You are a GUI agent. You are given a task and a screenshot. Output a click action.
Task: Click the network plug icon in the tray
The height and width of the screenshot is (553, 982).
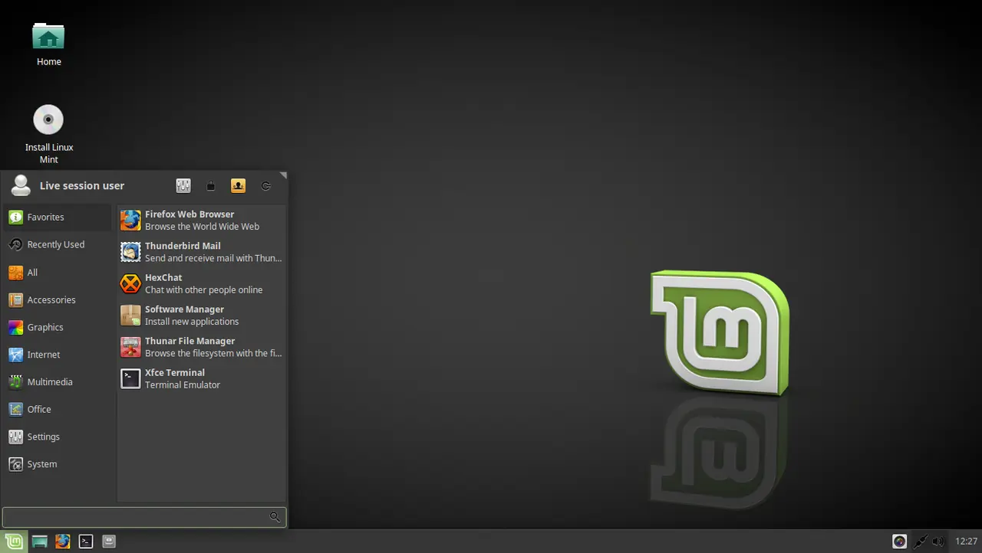920,542
